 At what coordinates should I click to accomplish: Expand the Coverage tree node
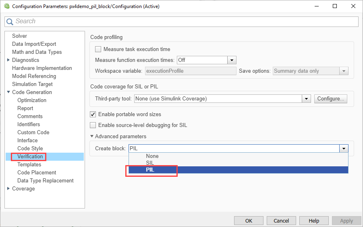9,189
